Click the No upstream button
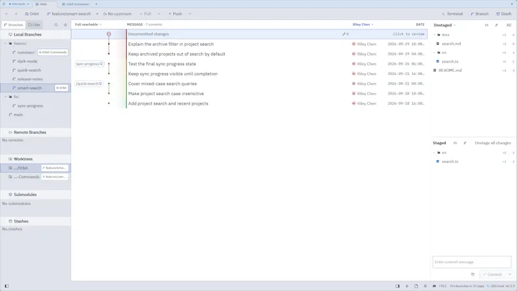The height and width of the screenshot is (291, 517). tap(118, 14)
